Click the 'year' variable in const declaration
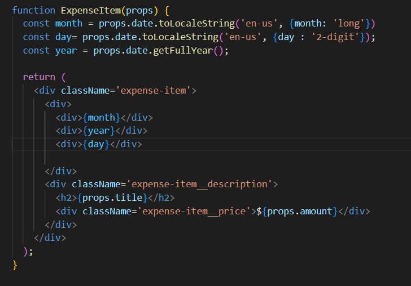 click(66, 51)
